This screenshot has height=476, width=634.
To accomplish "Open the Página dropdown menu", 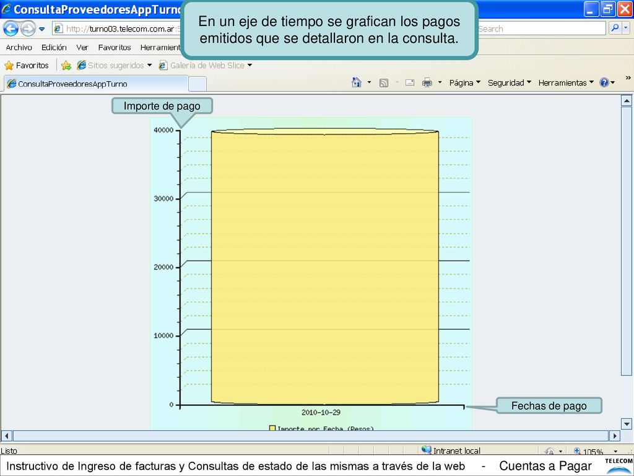I will [465, 82].
